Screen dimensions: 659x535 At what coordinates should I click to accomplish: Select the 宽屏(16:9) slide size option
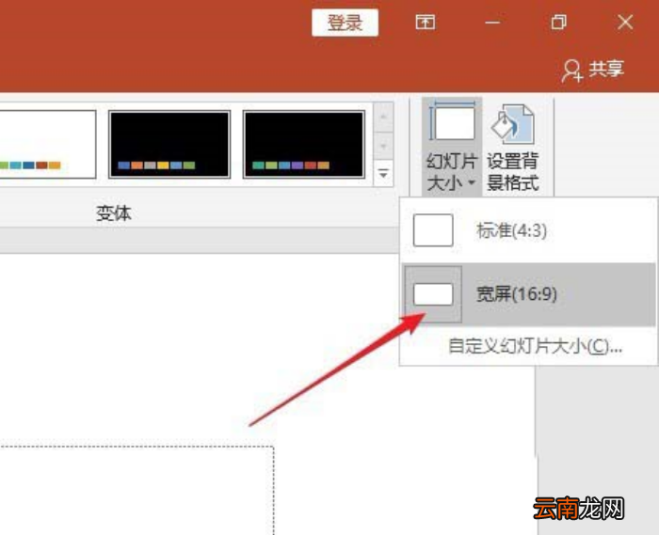528,294
